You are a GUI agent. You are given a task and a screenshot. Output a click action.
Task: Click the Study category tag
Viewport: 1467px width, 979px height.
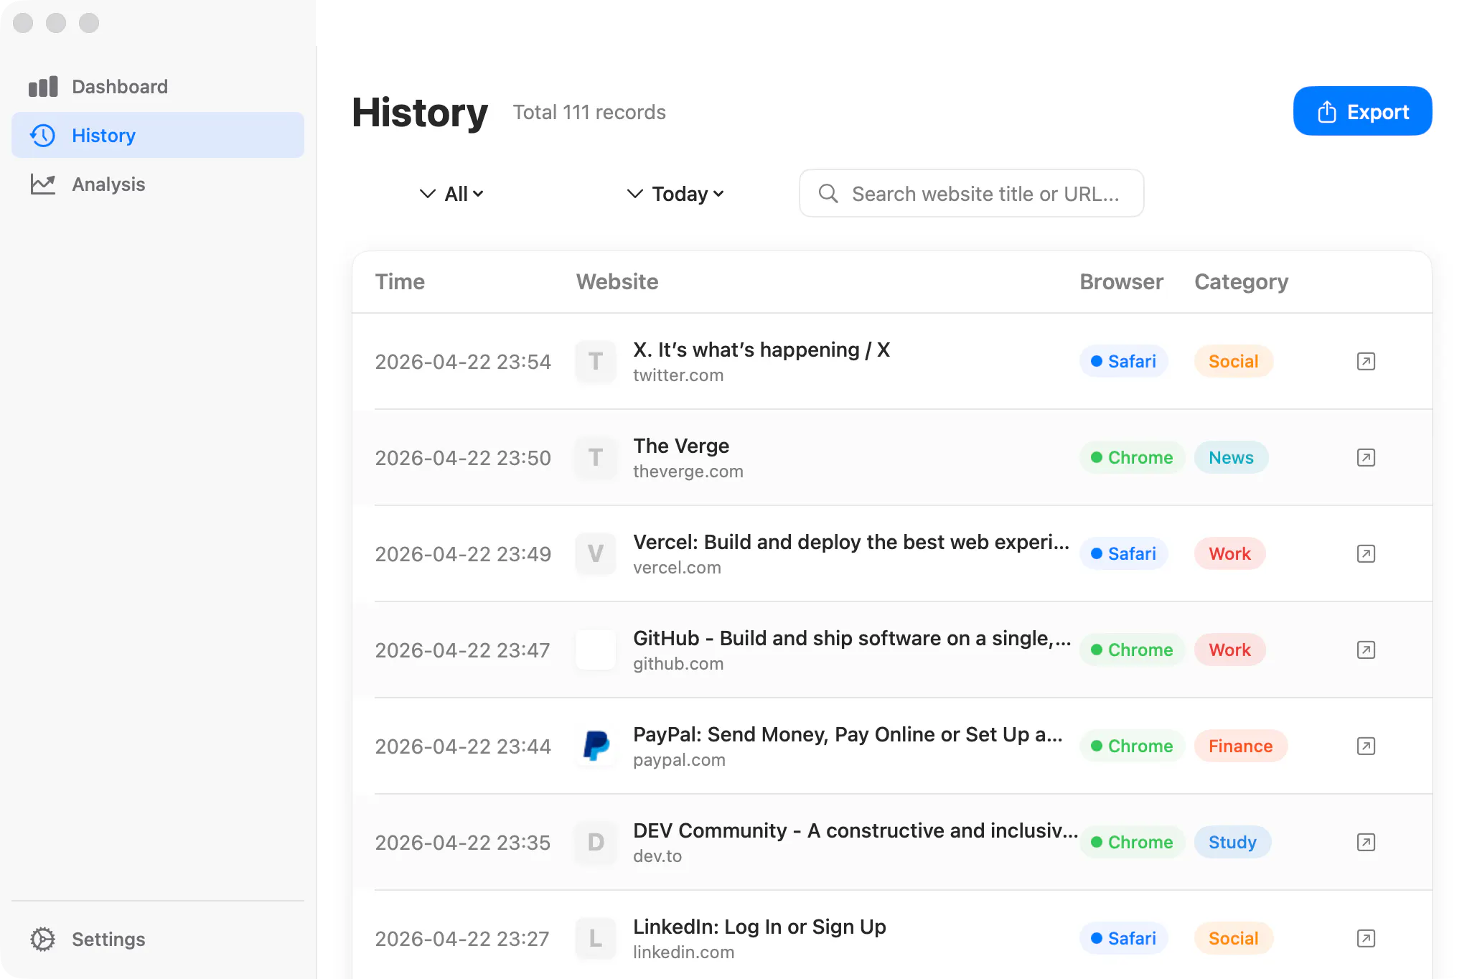[x=1232, y=843]
